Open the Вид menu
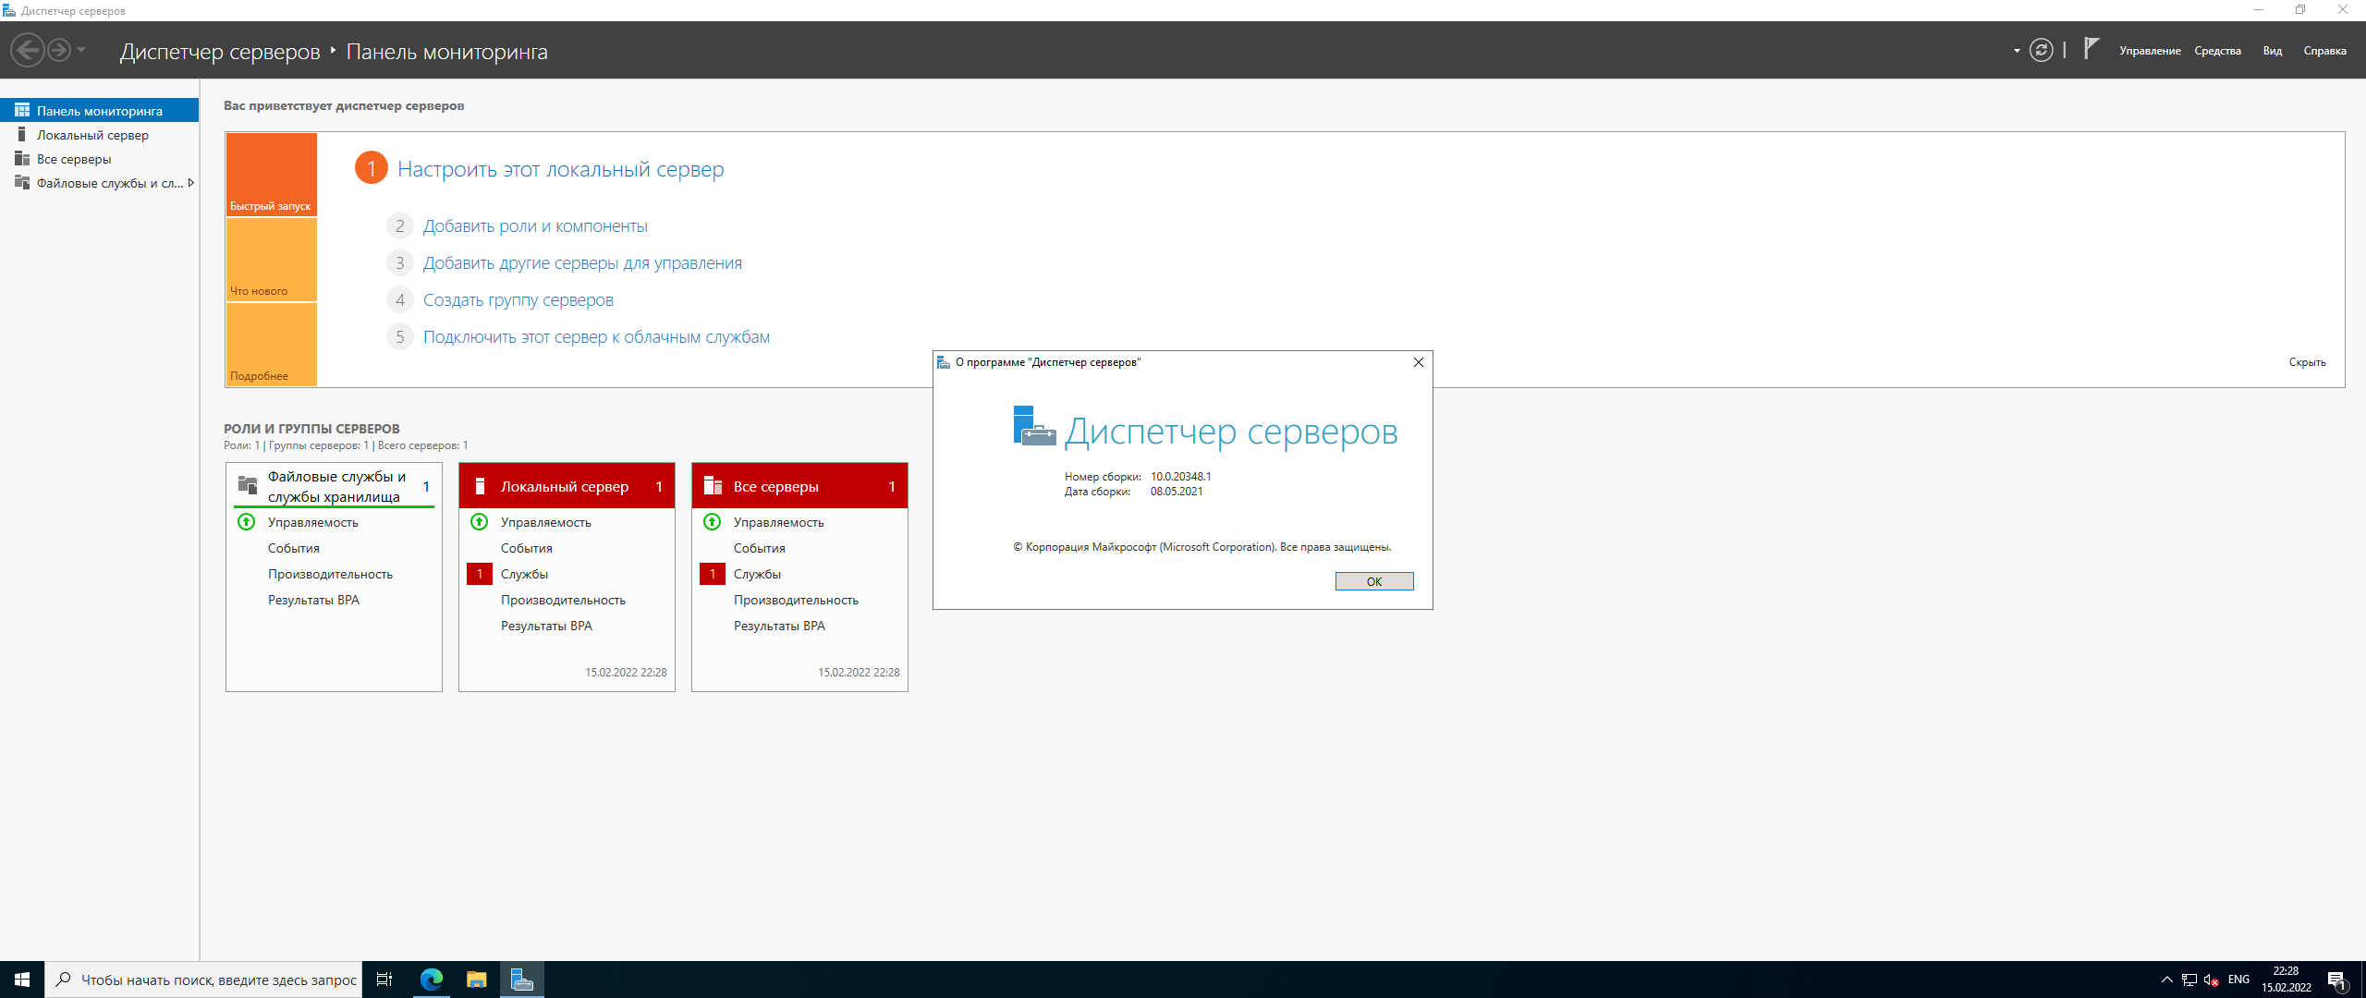Image resolution: width=2366 pixels, height=998 pixels. pyautogui.click(x=2273, y=51)
